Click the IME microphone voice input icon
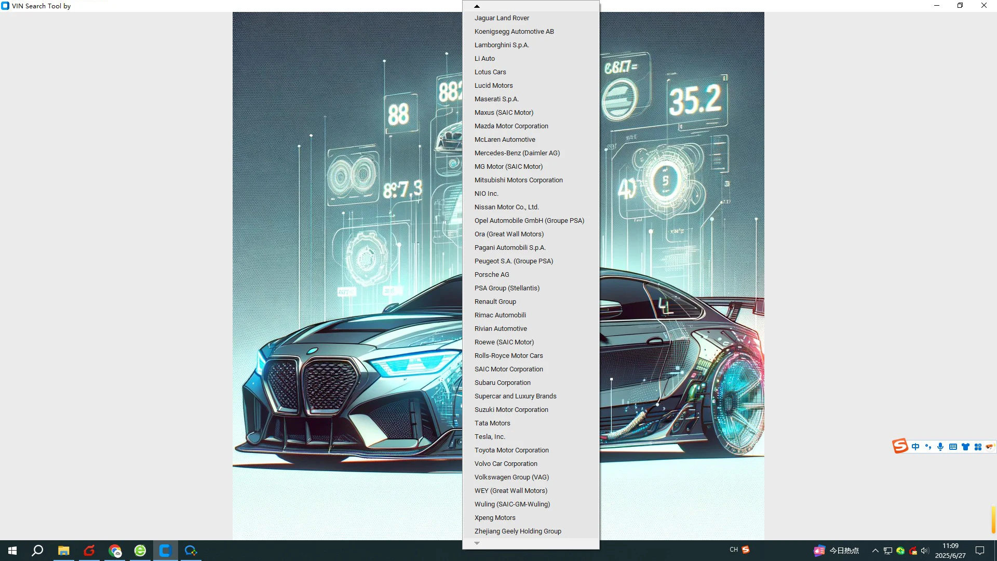 pyautogui.click(x=940, y=447)
